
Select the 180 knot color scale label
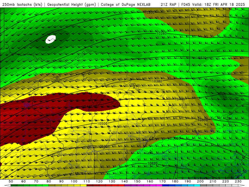tap(175, 181)
